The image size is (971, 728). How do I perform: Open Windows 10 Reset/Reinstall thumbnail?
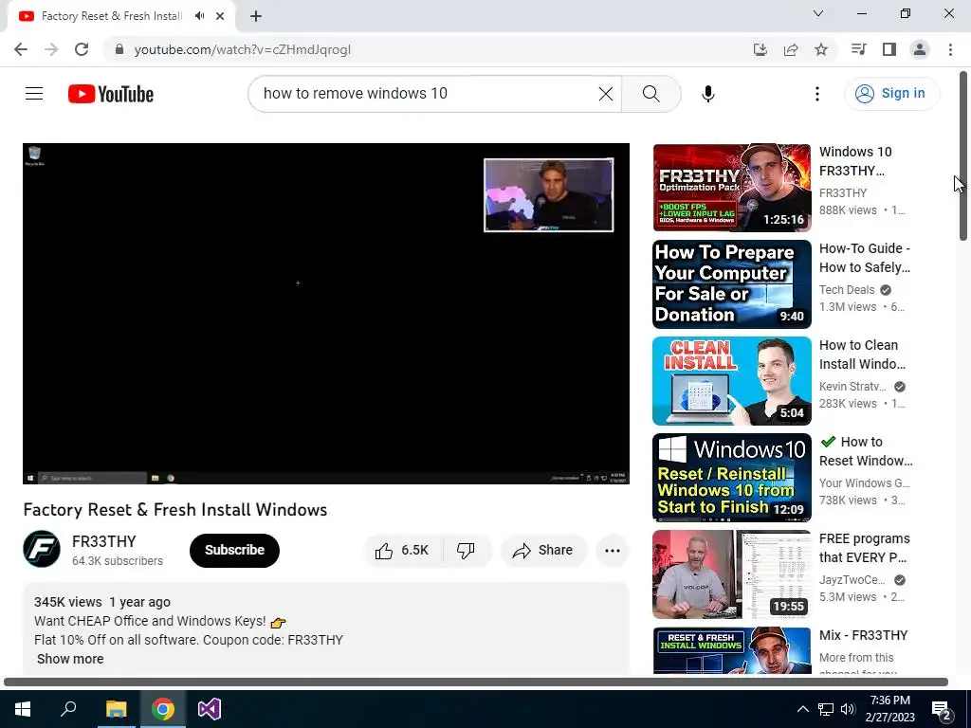point(731,478)
